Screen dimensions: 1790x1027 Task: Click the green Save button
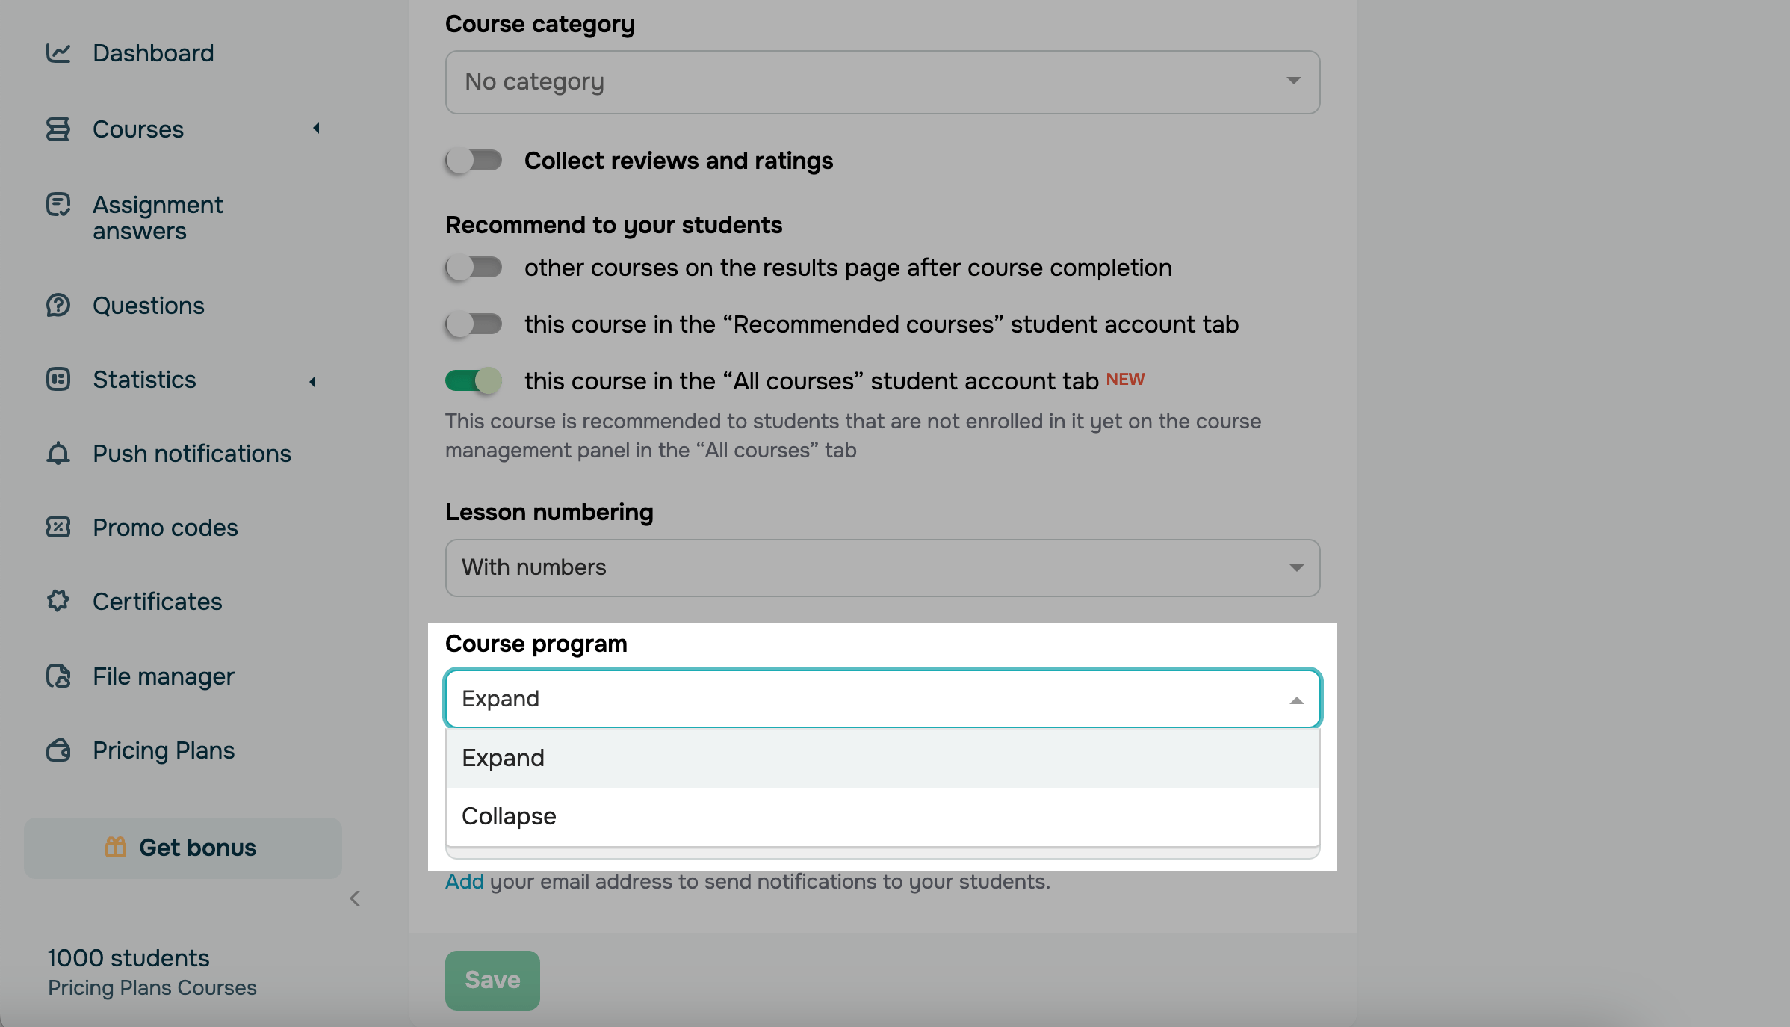(492, 980)
